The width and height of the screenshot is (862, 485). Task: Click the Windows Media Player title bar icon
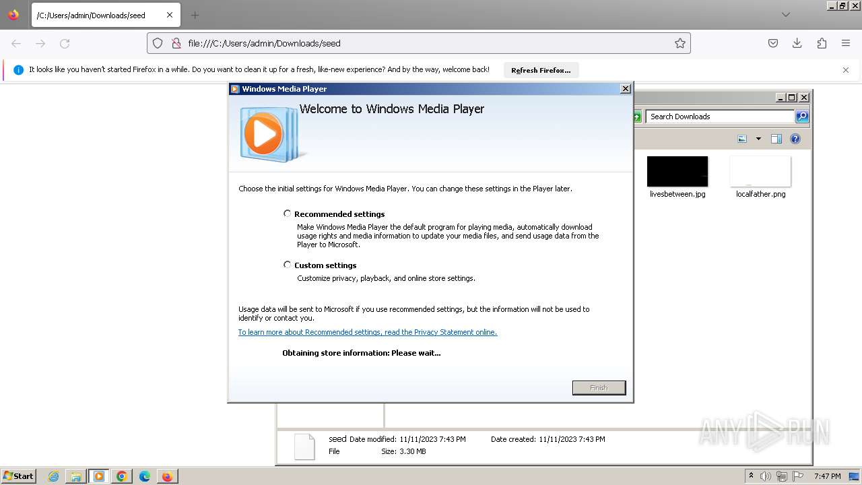click(x=235, y=88)
